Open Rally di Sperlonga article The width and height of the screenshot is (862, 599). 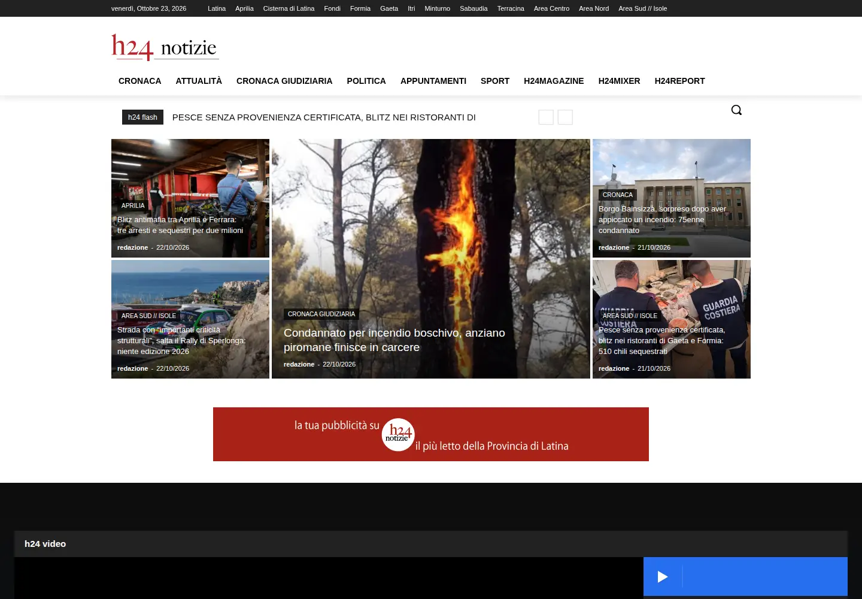181,340
